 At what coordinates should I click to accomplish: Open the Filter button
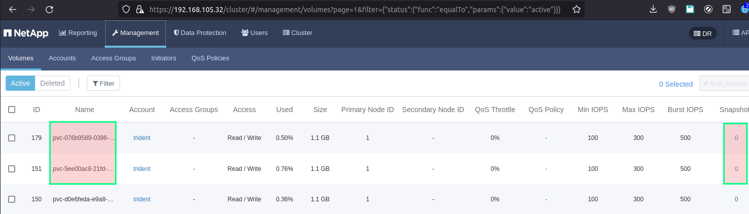103,83
